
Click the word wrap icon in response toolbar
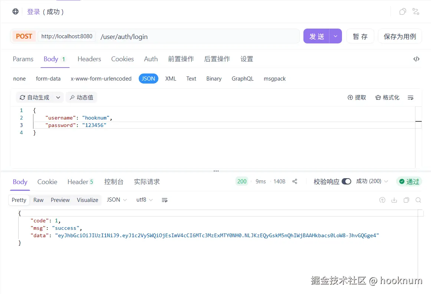[165, 200]
